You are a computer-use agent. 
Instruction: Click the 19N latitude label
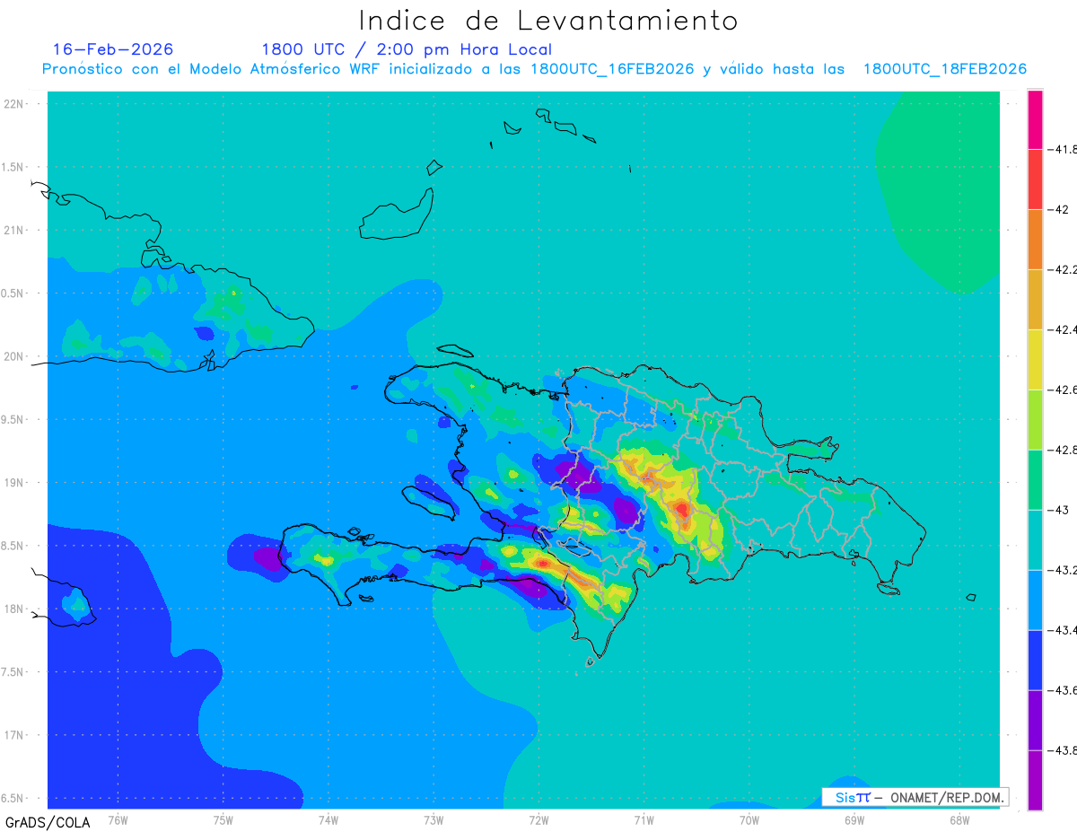(14, 483)
